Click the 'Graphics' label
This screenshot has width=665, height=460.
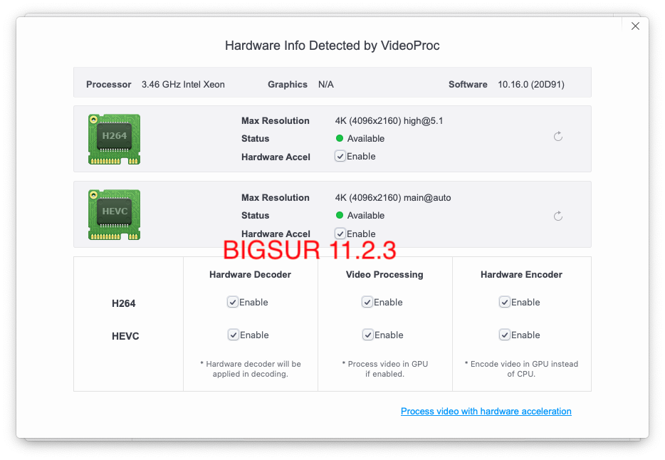(287, 84)
